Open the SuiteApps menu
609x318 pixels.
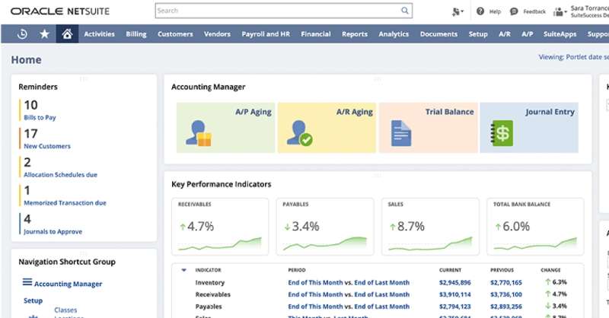point(560,34)
